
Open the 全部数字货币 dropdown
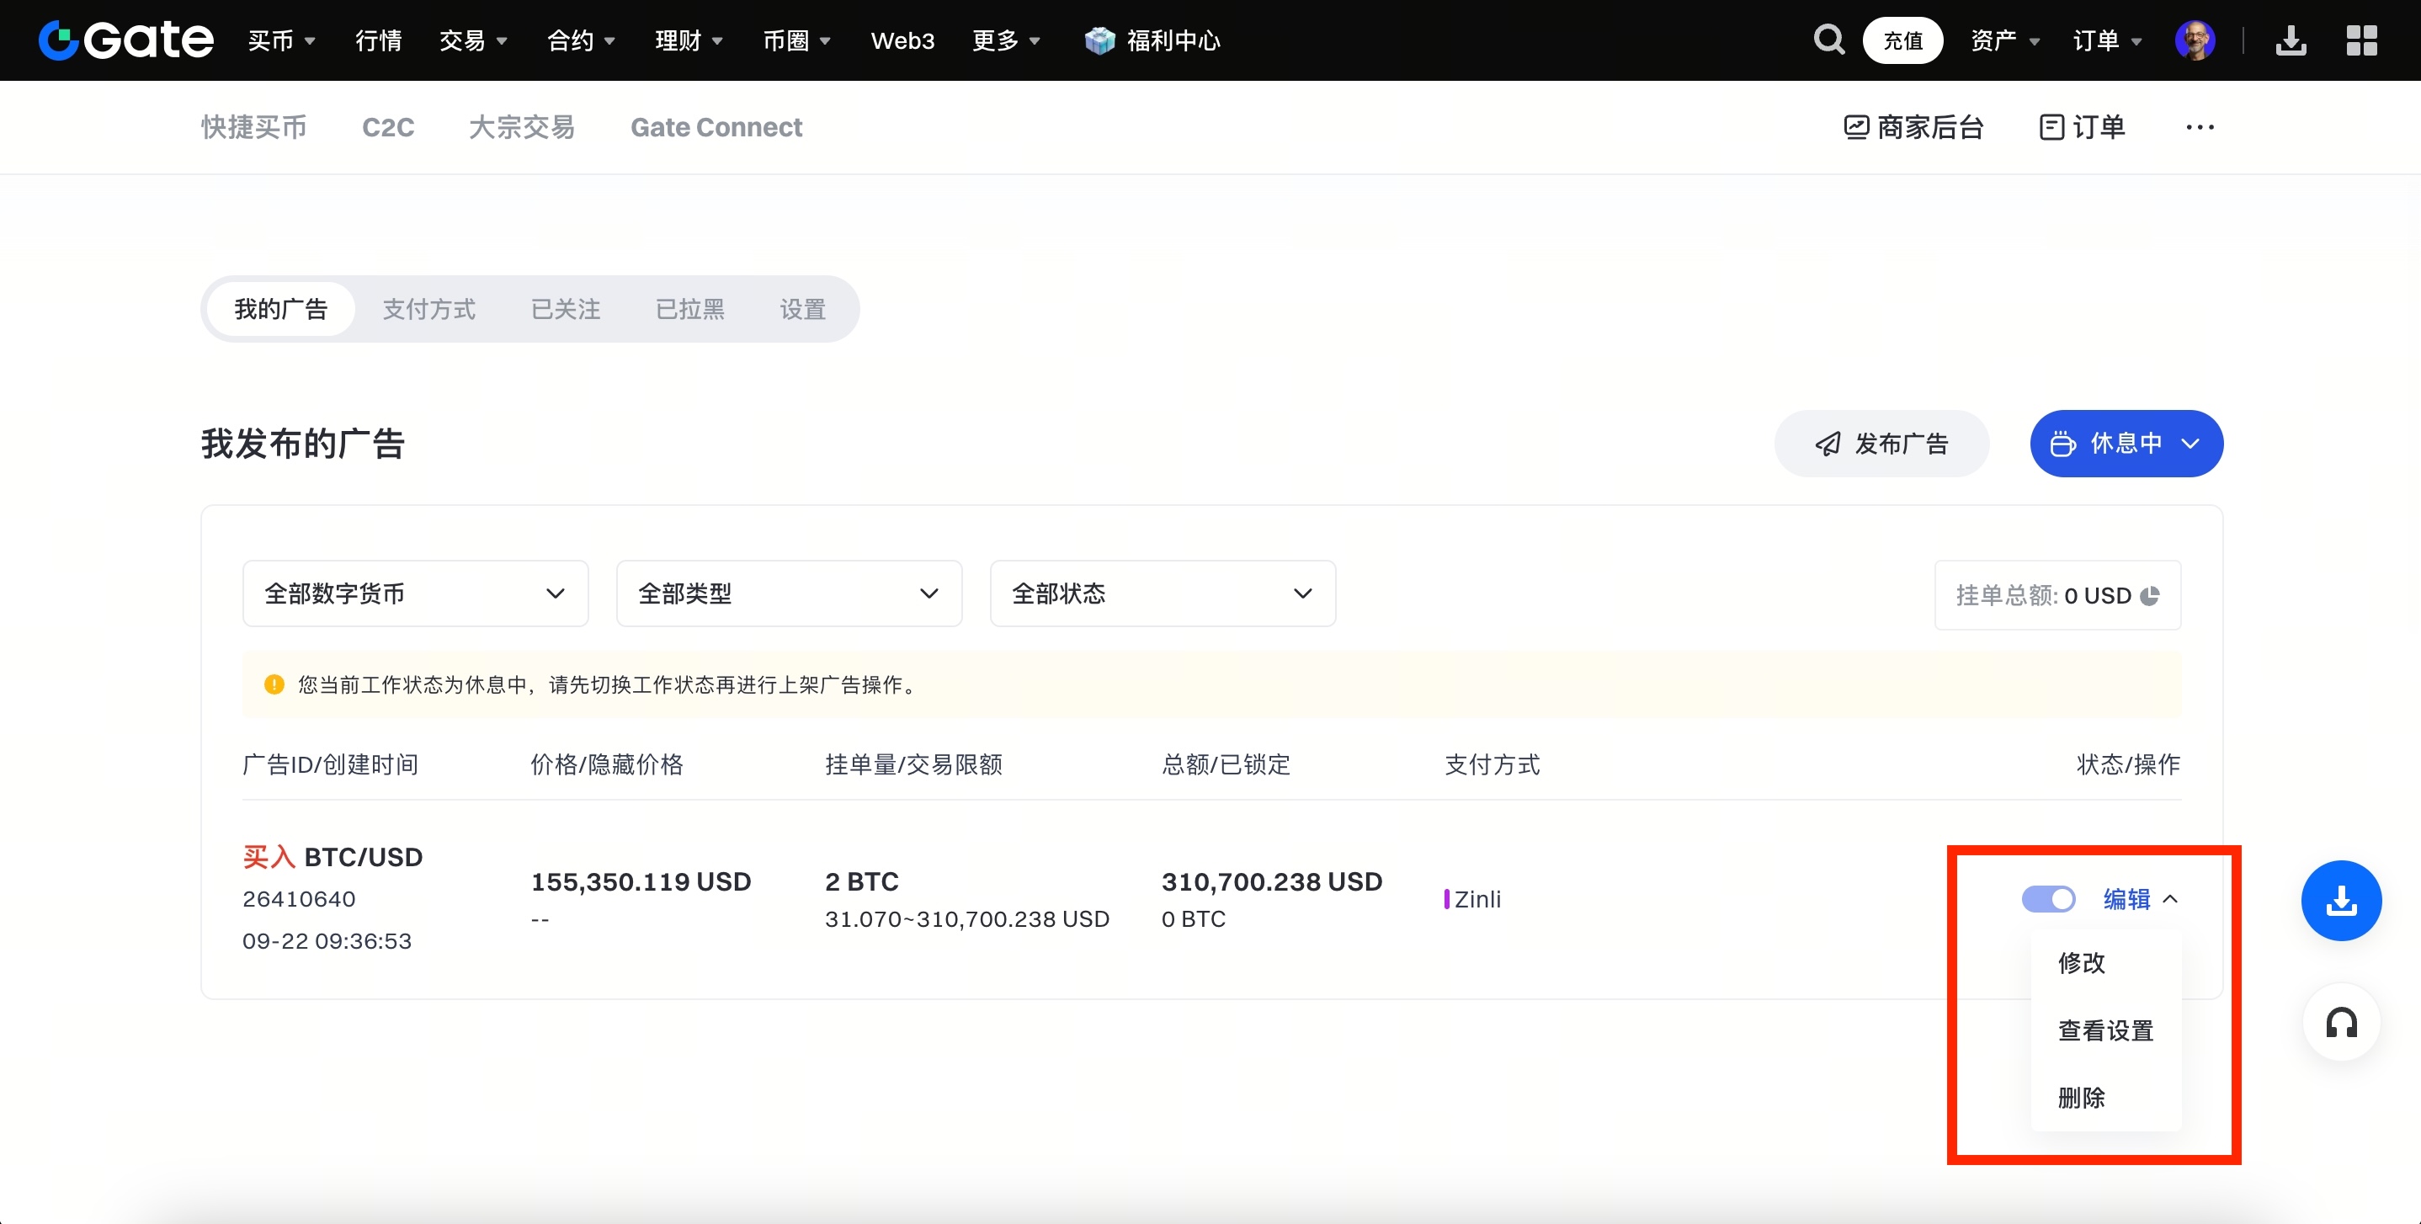click(414, 593)
